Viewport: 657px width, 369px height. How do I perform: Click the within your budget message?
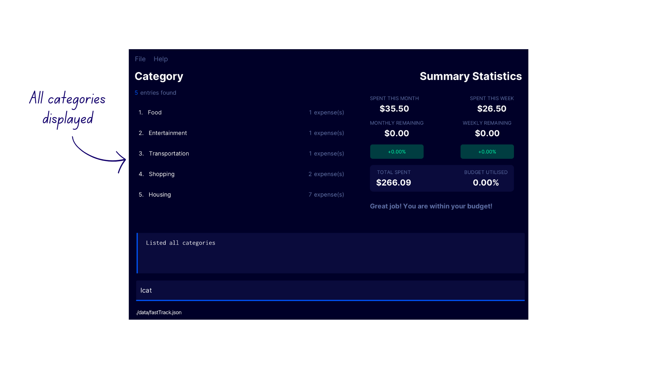click(x=431, y=206)
